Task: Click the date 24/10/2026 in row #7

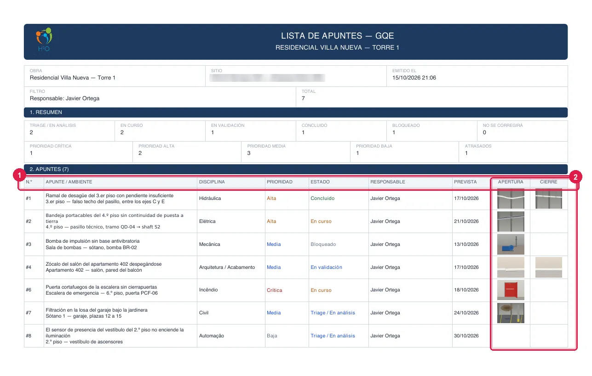Action: pyautogui.click(x=466, y=313)
